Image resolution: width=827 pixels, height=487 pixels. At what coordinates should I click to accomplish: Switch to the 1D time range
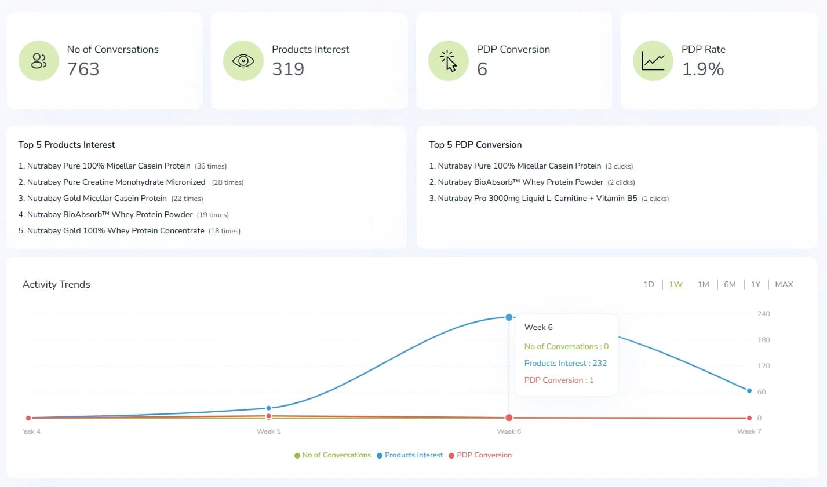point(649,284)
